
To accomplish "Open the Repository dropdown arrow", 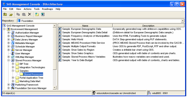I will click(x=182, y=21).
